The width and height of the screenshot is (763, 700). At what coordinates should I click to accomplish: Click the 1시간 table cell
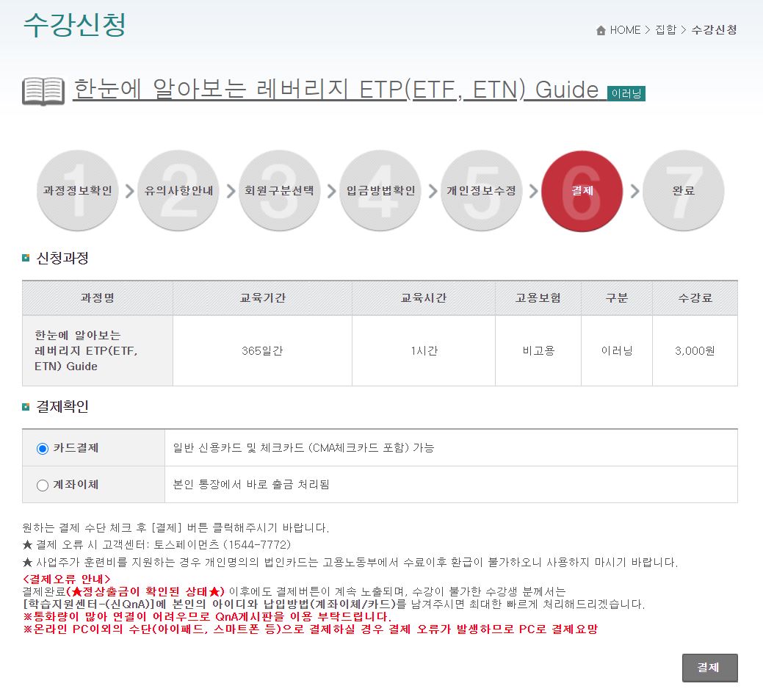pos(423,351)
